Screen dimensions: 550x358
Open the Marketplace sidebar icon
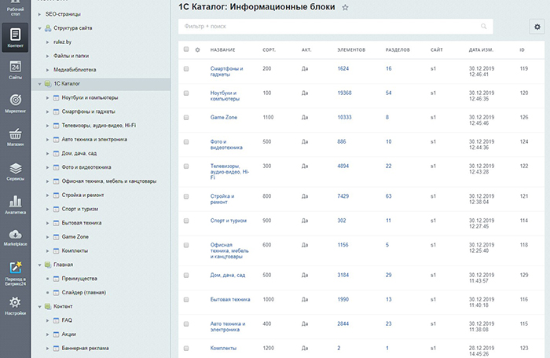tap(15, 237)
